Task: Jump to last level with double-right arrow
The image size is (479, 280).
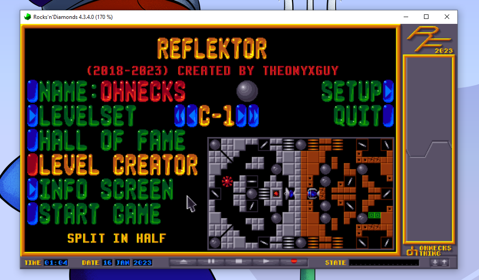Action: [253, 115]
